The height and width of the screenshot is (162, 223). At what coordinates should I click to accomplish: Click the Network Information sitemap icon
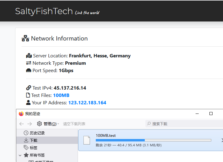pos(25,38)
